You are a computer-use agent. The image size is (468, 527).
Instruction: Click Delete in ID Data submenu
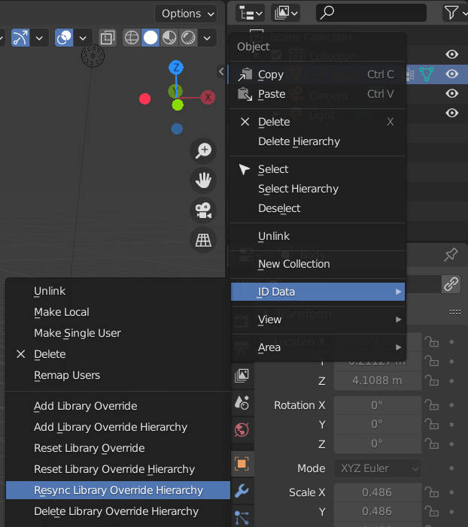pos(118,354)
